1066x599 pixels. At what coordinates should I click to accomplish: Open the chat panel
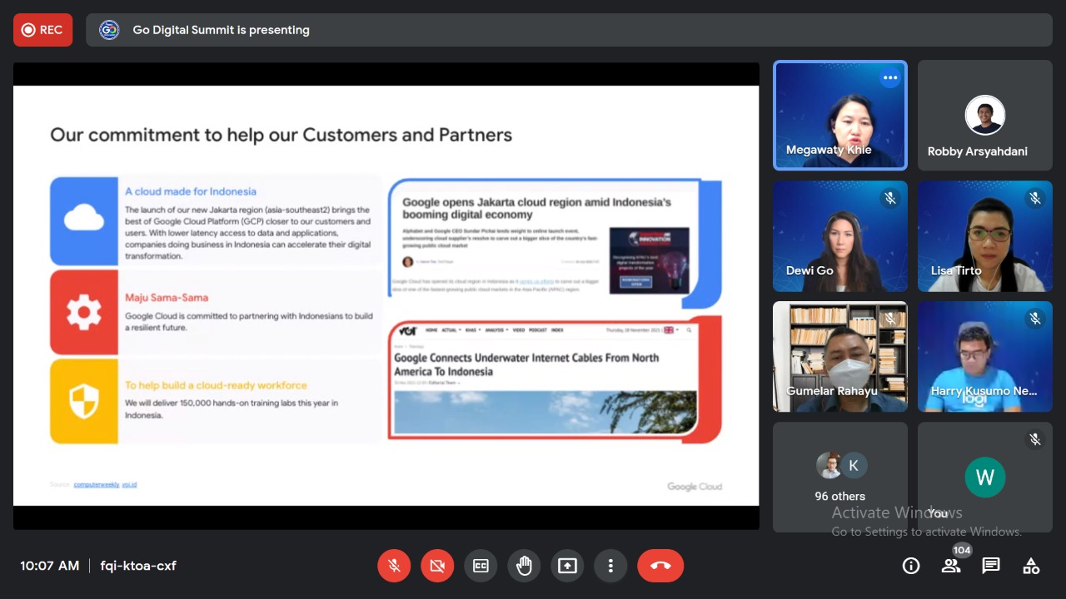[x=991, y=566]
